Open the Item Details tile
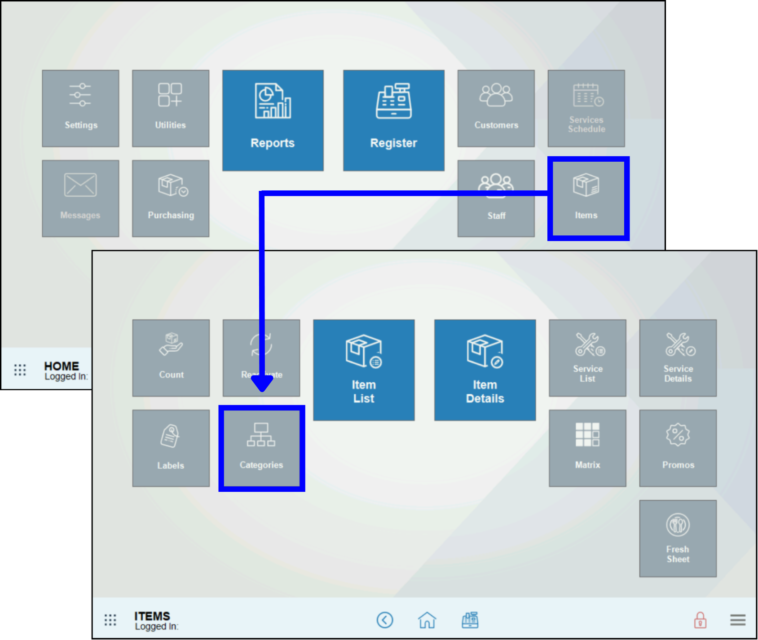Screen dimensions: 758x640 click(x=485, y=370)
